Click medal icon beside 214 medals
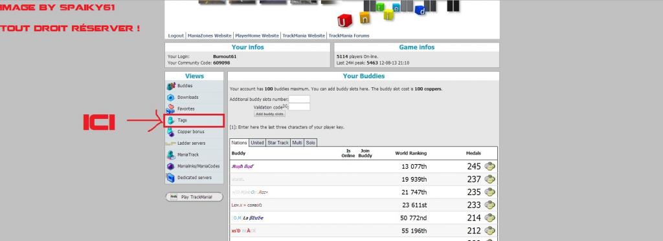 tap(489, 218)
